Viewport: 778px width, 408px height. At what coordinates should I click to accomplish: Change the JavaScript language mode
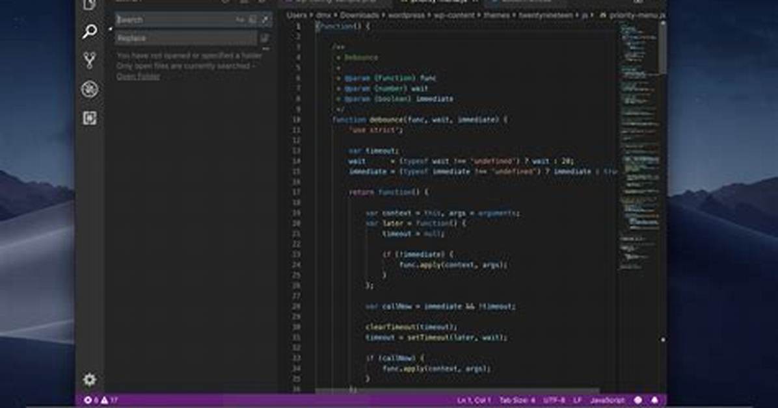[x=608, y=400]
